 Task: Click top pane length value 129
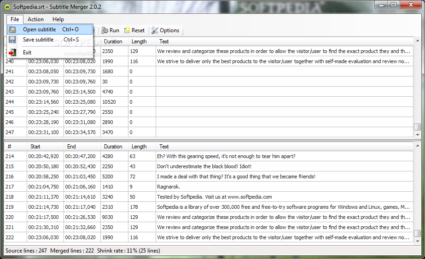[134, 51]
